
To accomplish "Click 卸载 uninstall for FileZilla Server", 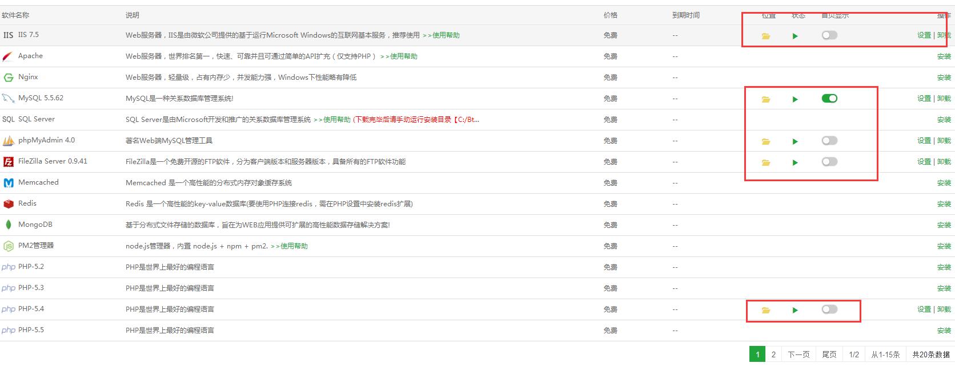I will pyautogui.click(x=944, y=162).
